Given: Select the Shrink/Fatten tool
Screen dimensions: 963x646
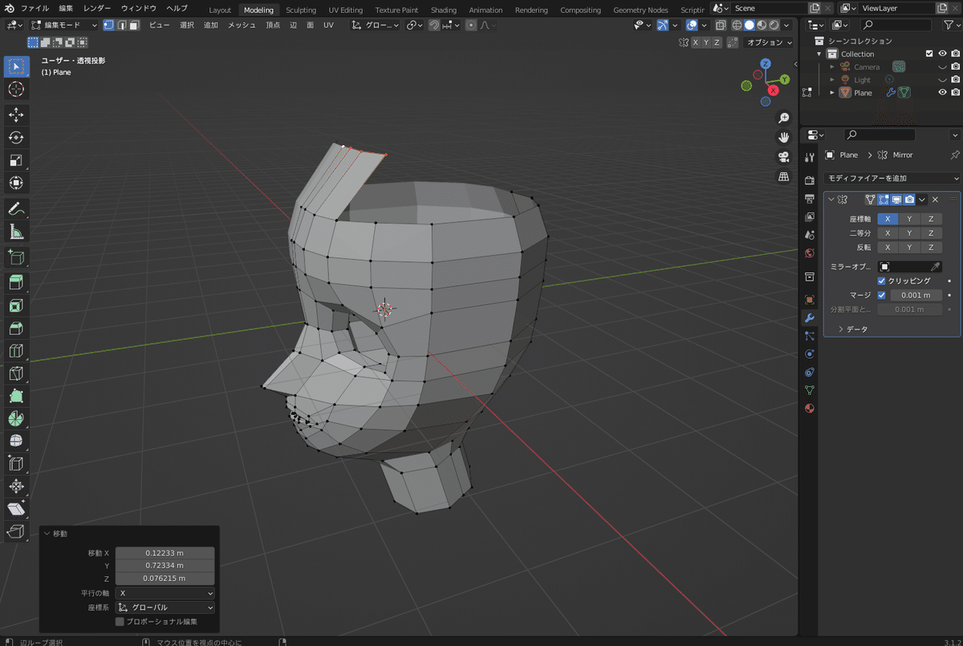Looking at the screenshot, I should (x=16, y=487).
